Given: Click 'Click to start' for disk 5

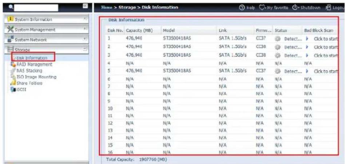Looking at the screenshot, I should point(325,71).
